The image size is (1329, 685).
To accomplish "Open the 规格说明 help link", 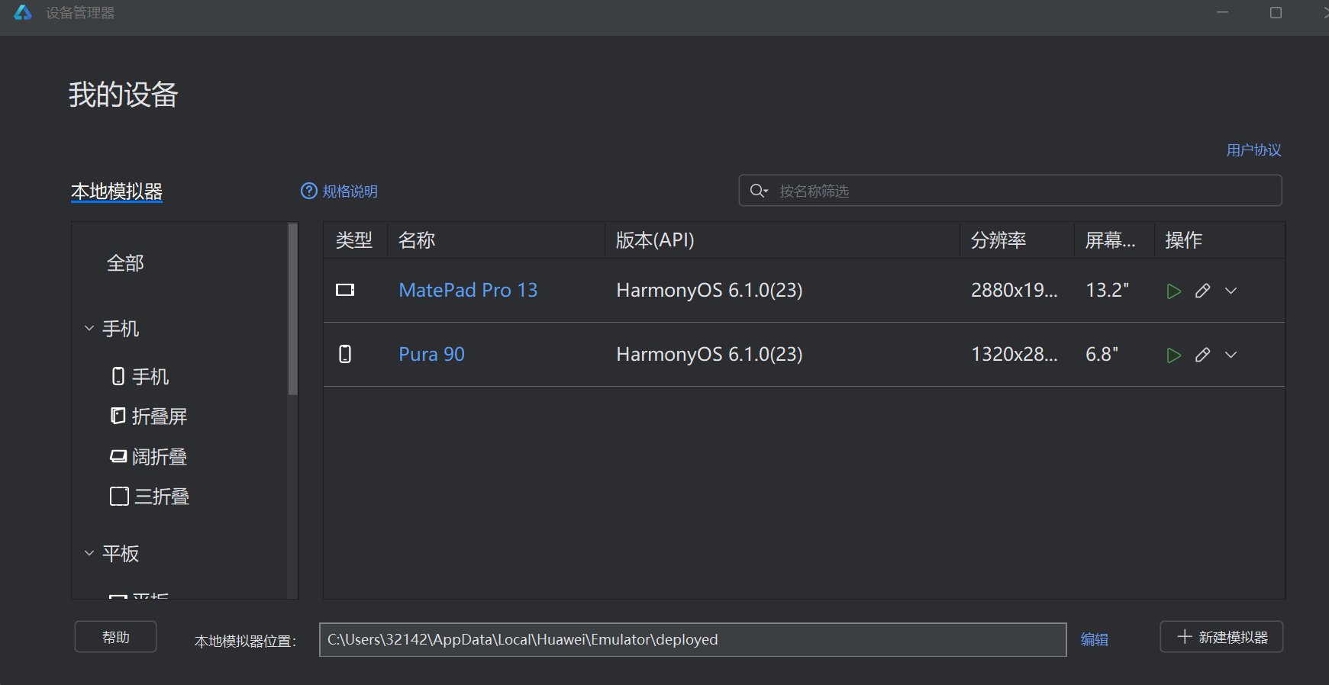I will [340, 191].
